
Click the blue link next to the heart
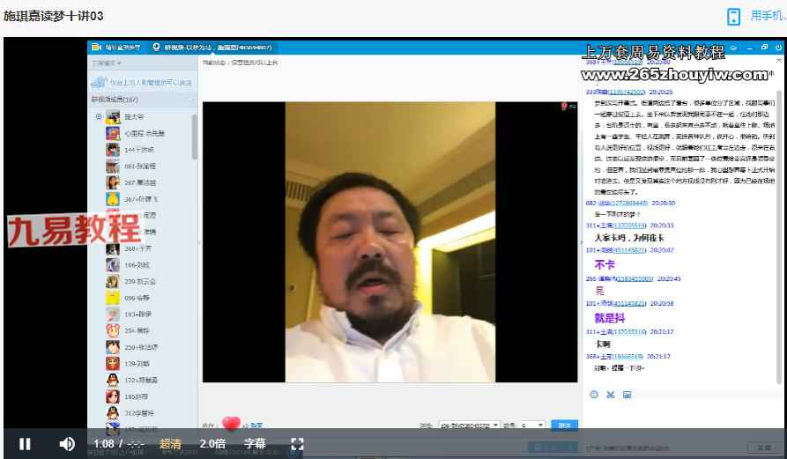click(256, 426)
